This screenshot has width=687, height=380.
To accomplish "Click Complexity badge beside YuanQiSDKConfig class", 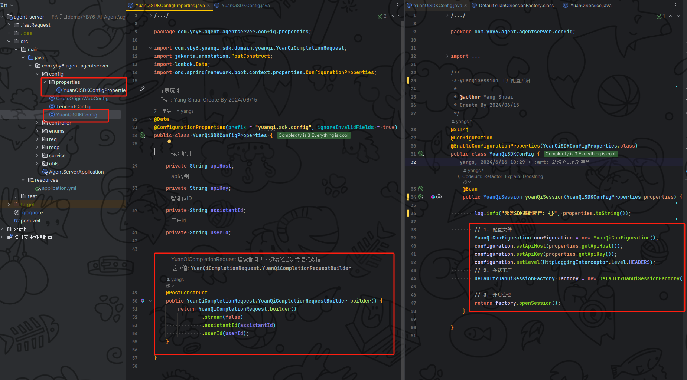I will 581,154.
